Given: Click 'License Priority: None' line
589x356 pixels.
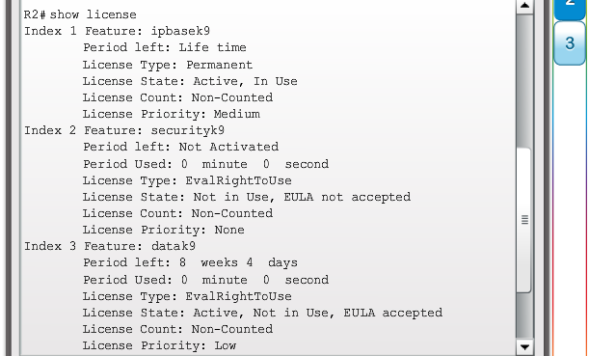Looking at the screenshot, I should pyautogui.click(x=164, y=230).
